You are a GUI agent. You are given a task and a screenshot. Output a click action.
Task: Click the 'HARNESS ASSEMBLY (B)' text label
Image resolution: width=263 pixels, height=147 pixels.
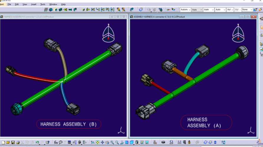(68, 124)
